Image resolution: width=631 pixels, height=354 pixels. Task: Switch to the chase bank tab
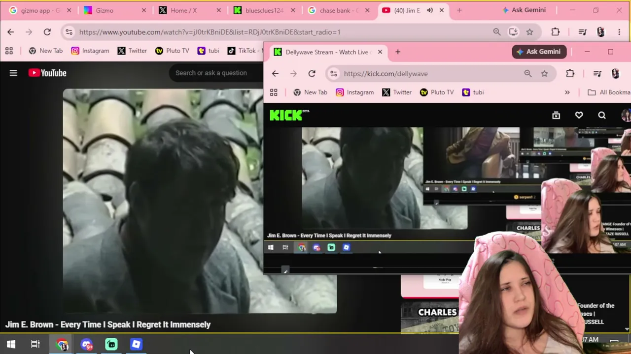[x=339, y=10]
